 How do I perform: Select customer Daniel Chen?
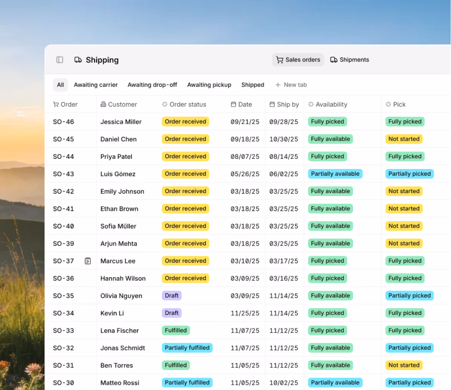click(119, 139)
